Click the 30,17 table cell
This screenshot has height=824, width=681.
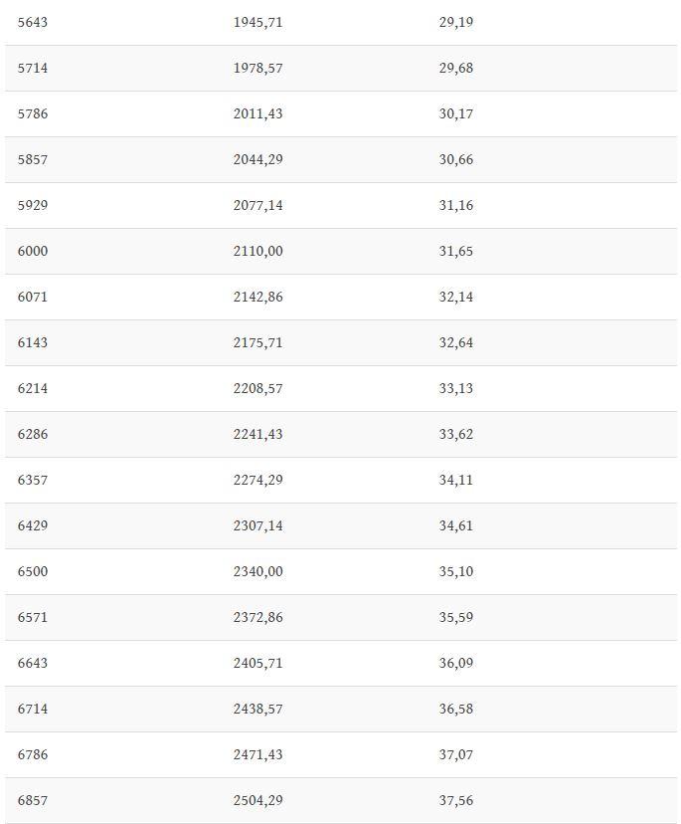[455, 113]
